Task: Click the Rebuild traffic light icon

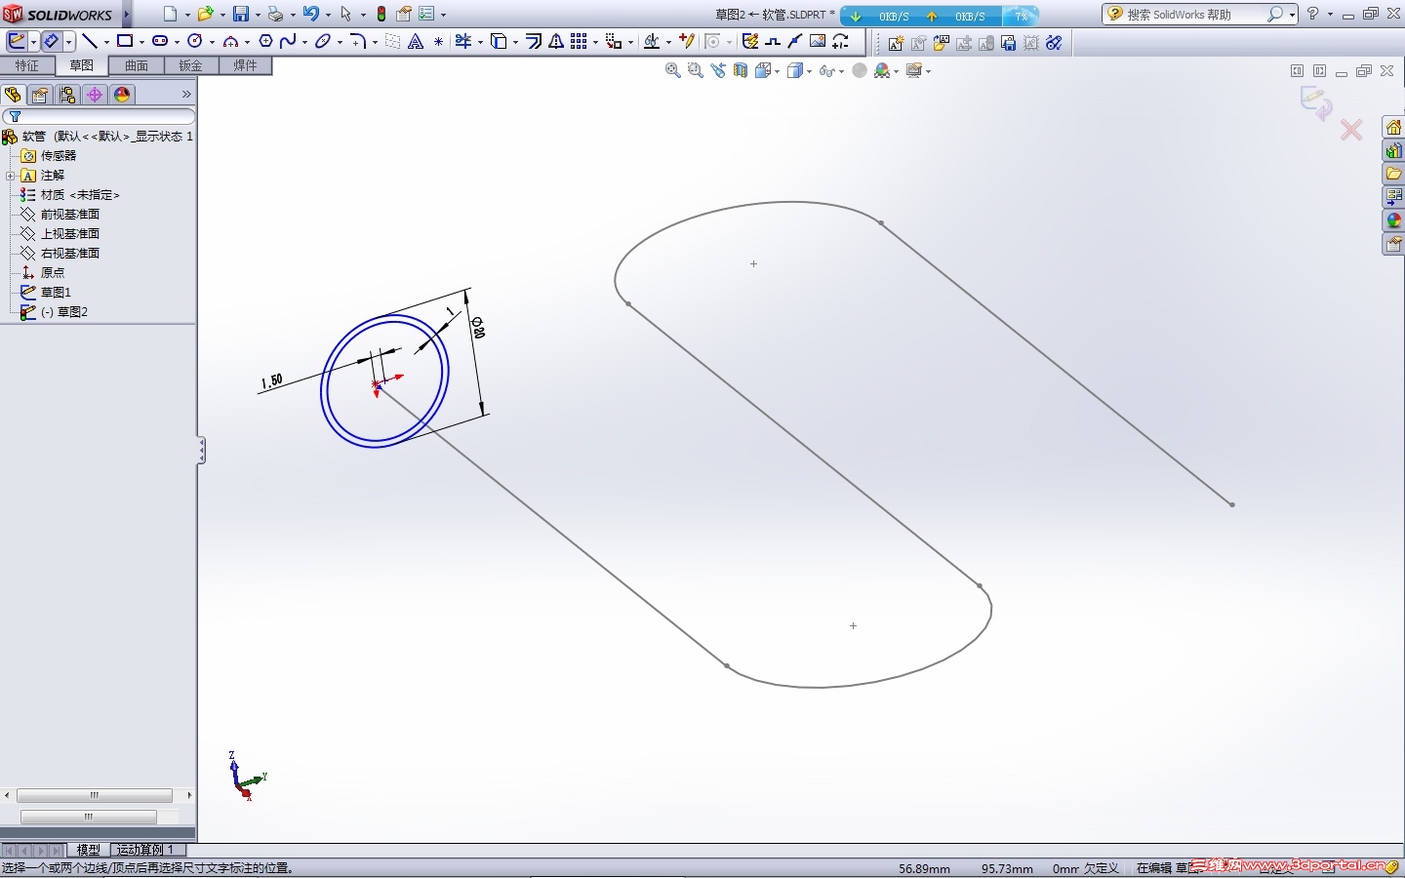Action: tap(381, 14)
